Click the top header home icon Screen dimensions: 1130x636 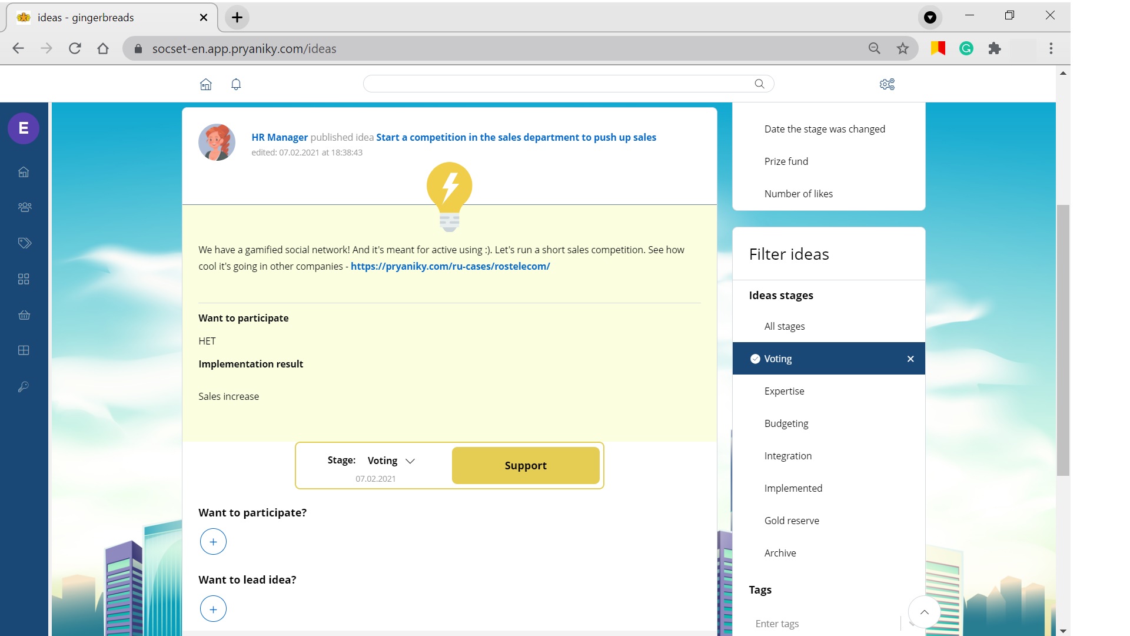click(x=205, y=84)
